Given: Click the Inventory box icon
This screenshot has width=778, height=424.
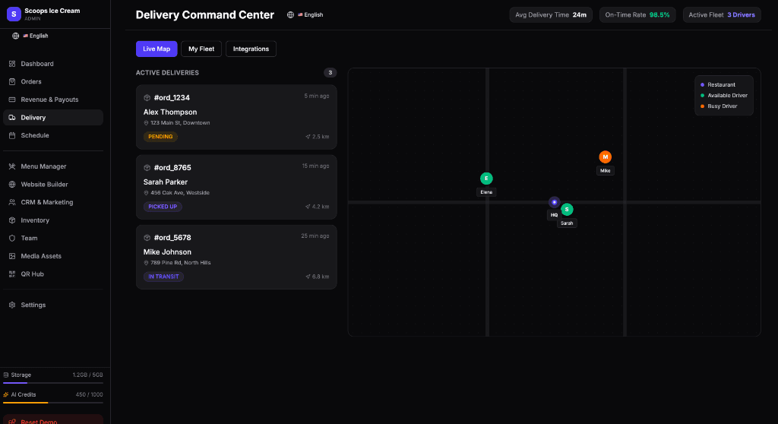Looking at the screenshot, I should click(12, 220).
